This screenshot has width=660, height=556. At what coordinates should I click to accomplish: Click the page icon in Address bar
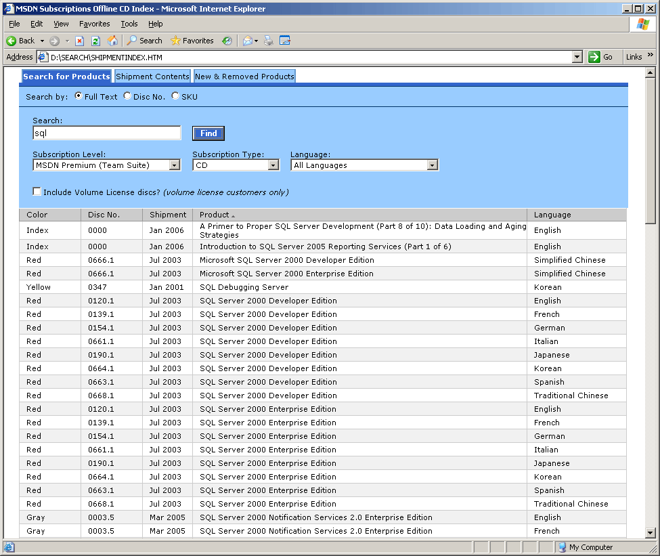[x=43, y=57]
